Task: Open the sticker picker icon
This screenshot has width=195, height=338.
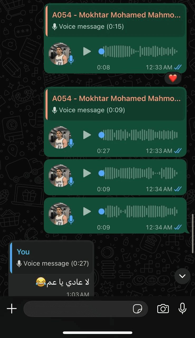Action: [x=137, y=309]
